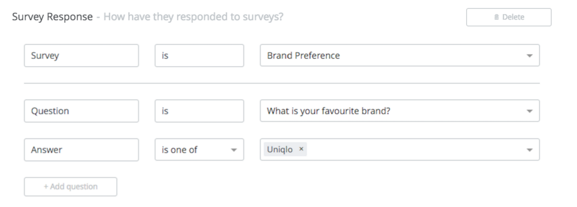577x207 pixels.
Task: Expand the Answer values dropdown arrow
Action: [529, 150]
